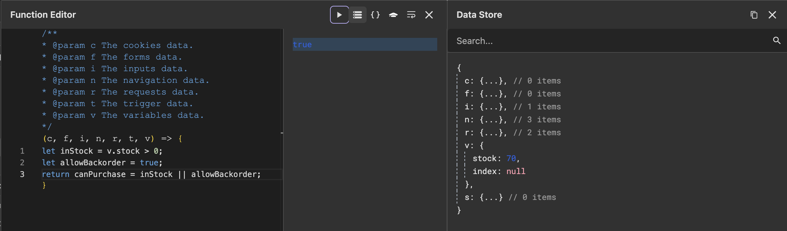Screen dimensions: 787x231
Task: Click line number 3 in the gutter
Action: [x=22, y=174]
